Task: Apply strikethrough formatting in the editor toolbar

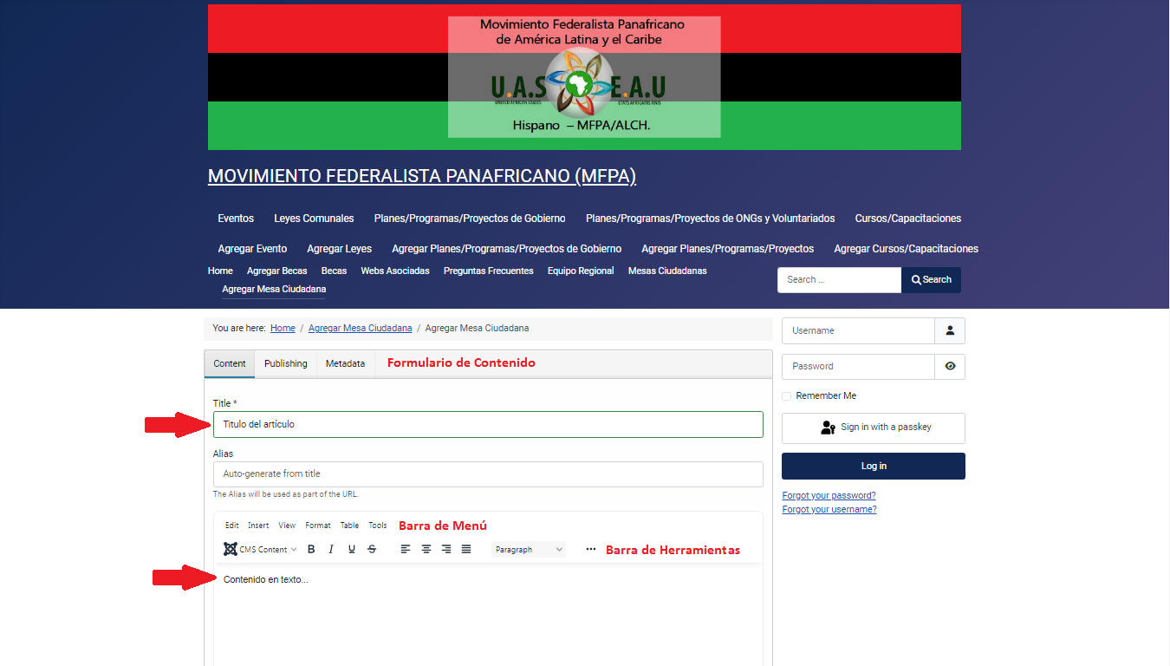Action: [372, 550]
